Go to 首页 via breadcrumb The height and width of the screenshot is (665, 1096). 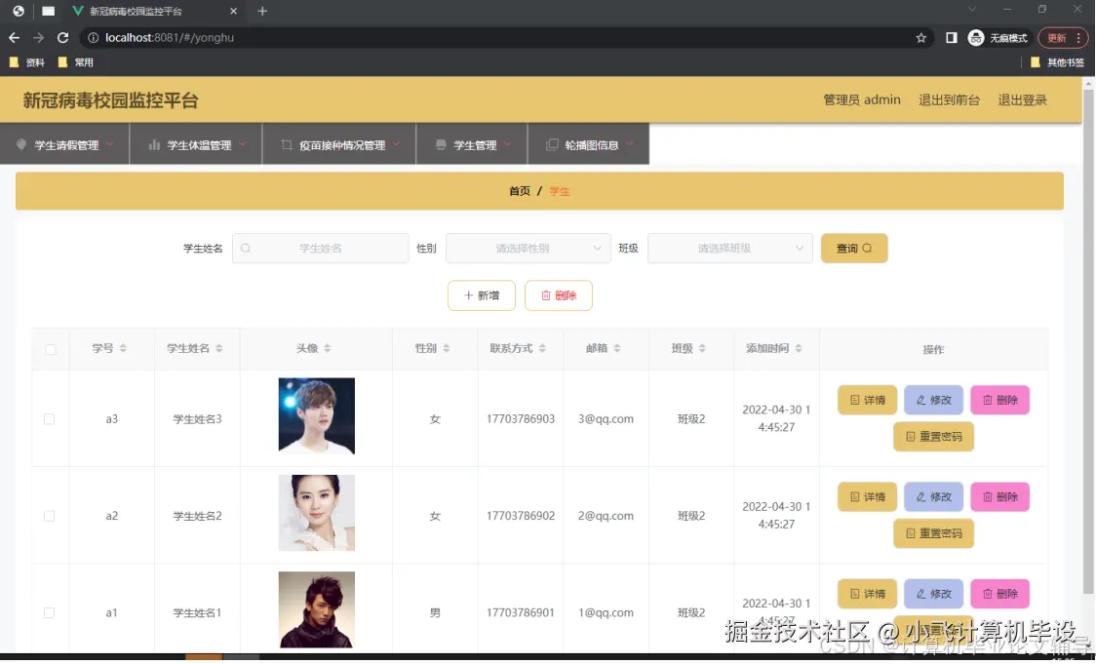pyautogui.click(x=520, y=191)
